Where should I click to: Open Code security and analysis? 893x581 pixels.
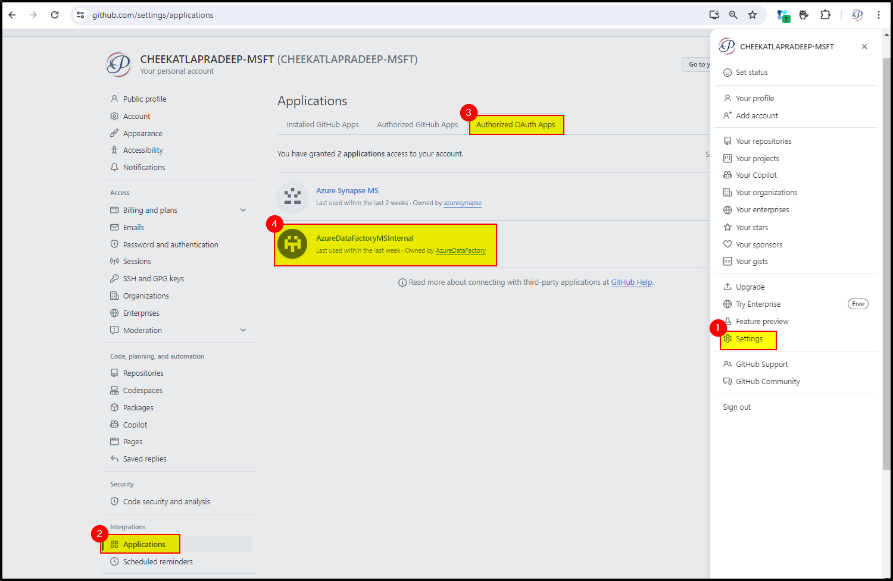pyautogui.click(x=166, y=501)
